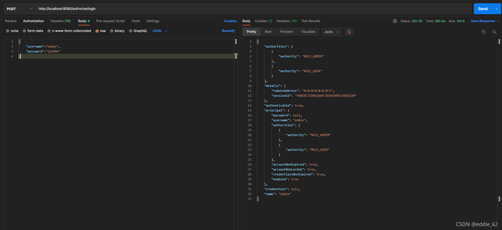Switch to response Cookies (1) tab
This screenshot has height=230, width=502.
tap(263, 21)
